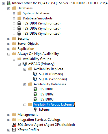Collapse the Availability Databases node
The width and height of the screenshot is (108, 134).
pyautogui.click(x=25, y=85)
